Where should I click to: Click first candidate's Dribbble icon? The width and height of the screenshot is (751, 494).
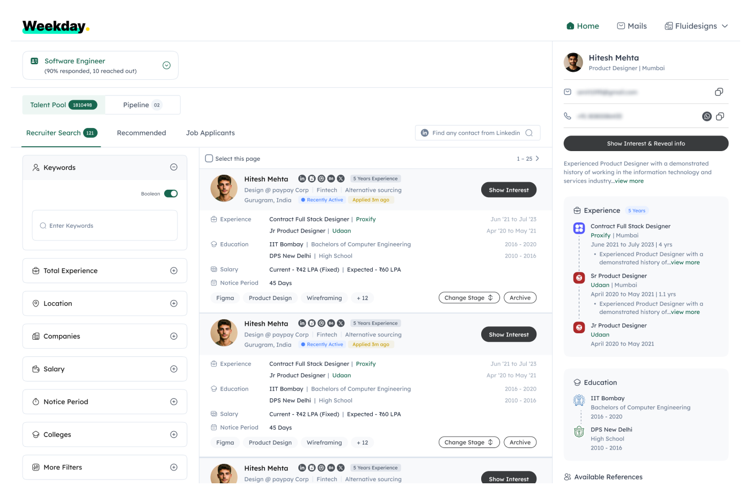[x=321, y=178]
